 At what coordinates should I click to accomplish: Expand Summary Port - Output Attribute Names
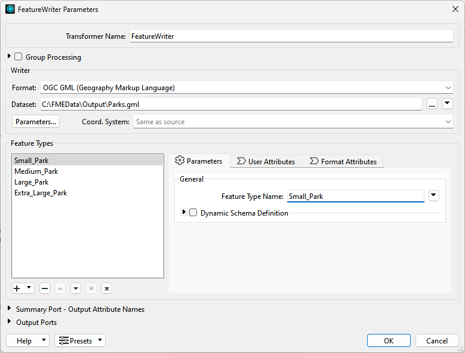pyautogui.click(x=9, y=309)
